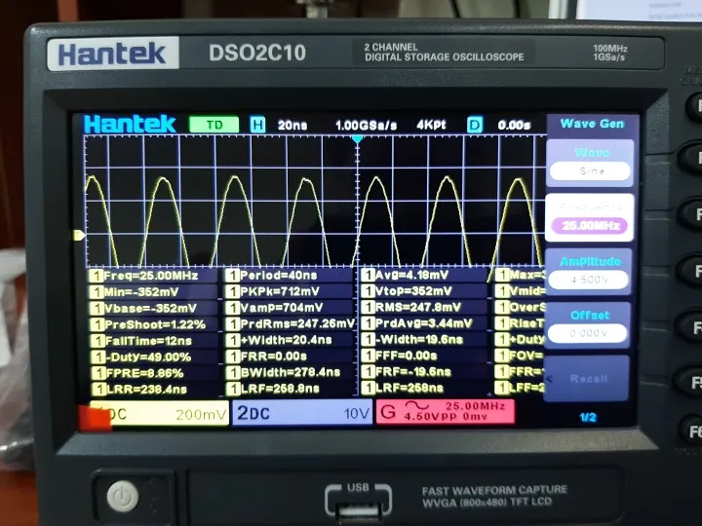The image size is (702, 526).
Task: Open the Offset 0.000V setting
Action: 587,325
